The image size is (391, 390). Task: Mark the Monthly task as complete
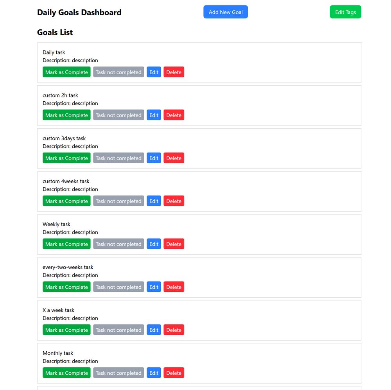pyautogui.click(x=66, y=372)
